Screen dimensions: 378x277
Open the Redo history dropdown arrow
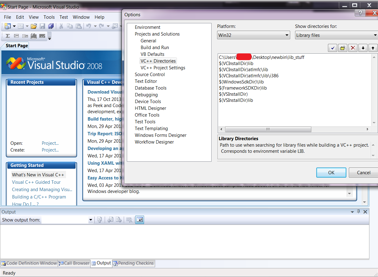coord(108,26)
